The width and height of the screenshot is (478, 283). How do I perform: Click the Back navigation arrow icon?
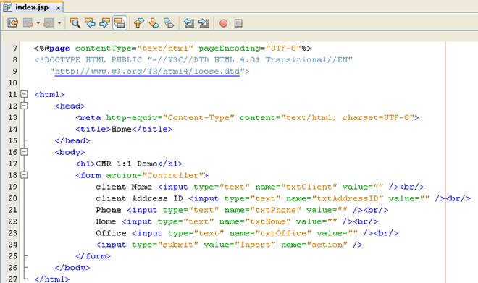click(x=28, y=23)
